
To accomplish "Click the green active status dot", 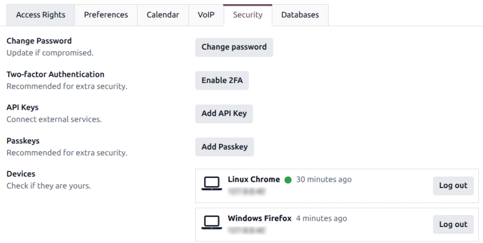I will tap(288, 180).
